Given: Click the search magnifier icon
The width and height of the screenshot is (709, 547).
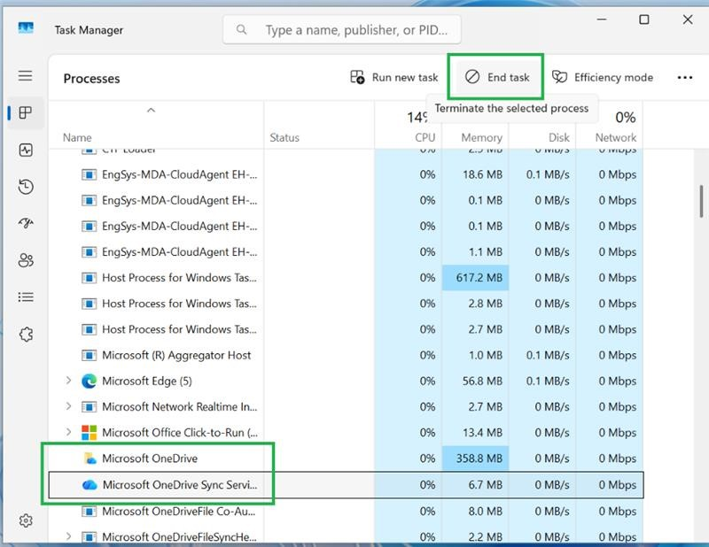Looking at the screenshot, I should 242,30.
